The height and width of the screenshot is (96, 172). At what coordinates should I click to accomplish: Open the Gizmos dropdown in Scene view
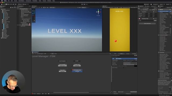(84, 7)
